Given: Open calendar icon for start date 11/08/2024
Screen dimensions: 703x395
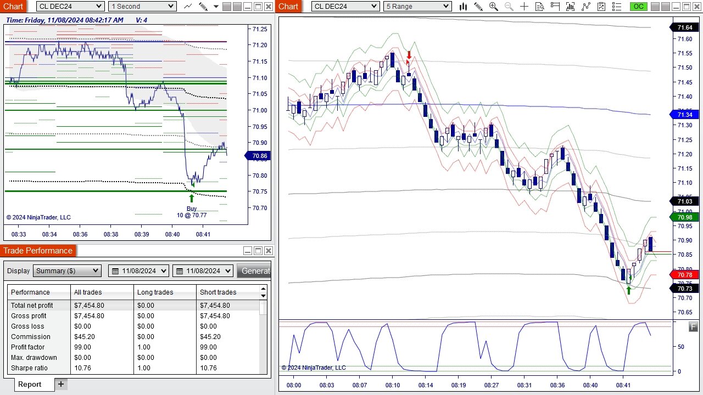Looking at the screenshot, I should tap(116, 270).
